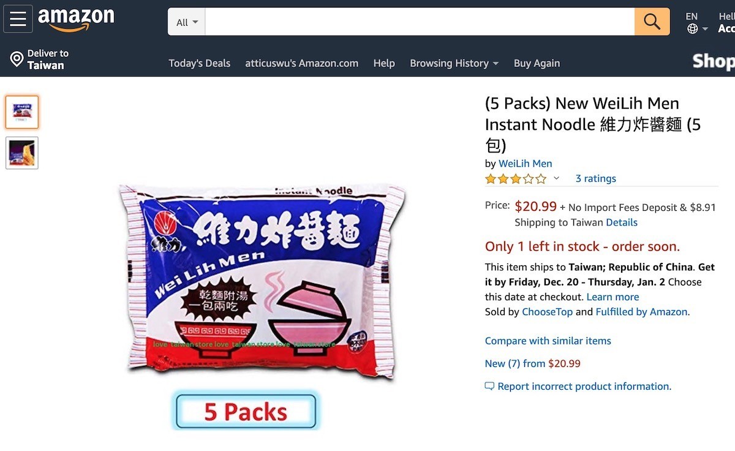Click the star rating icons
Image resolution: width=735 pixels, height=451 pixels.
(516, 179)
